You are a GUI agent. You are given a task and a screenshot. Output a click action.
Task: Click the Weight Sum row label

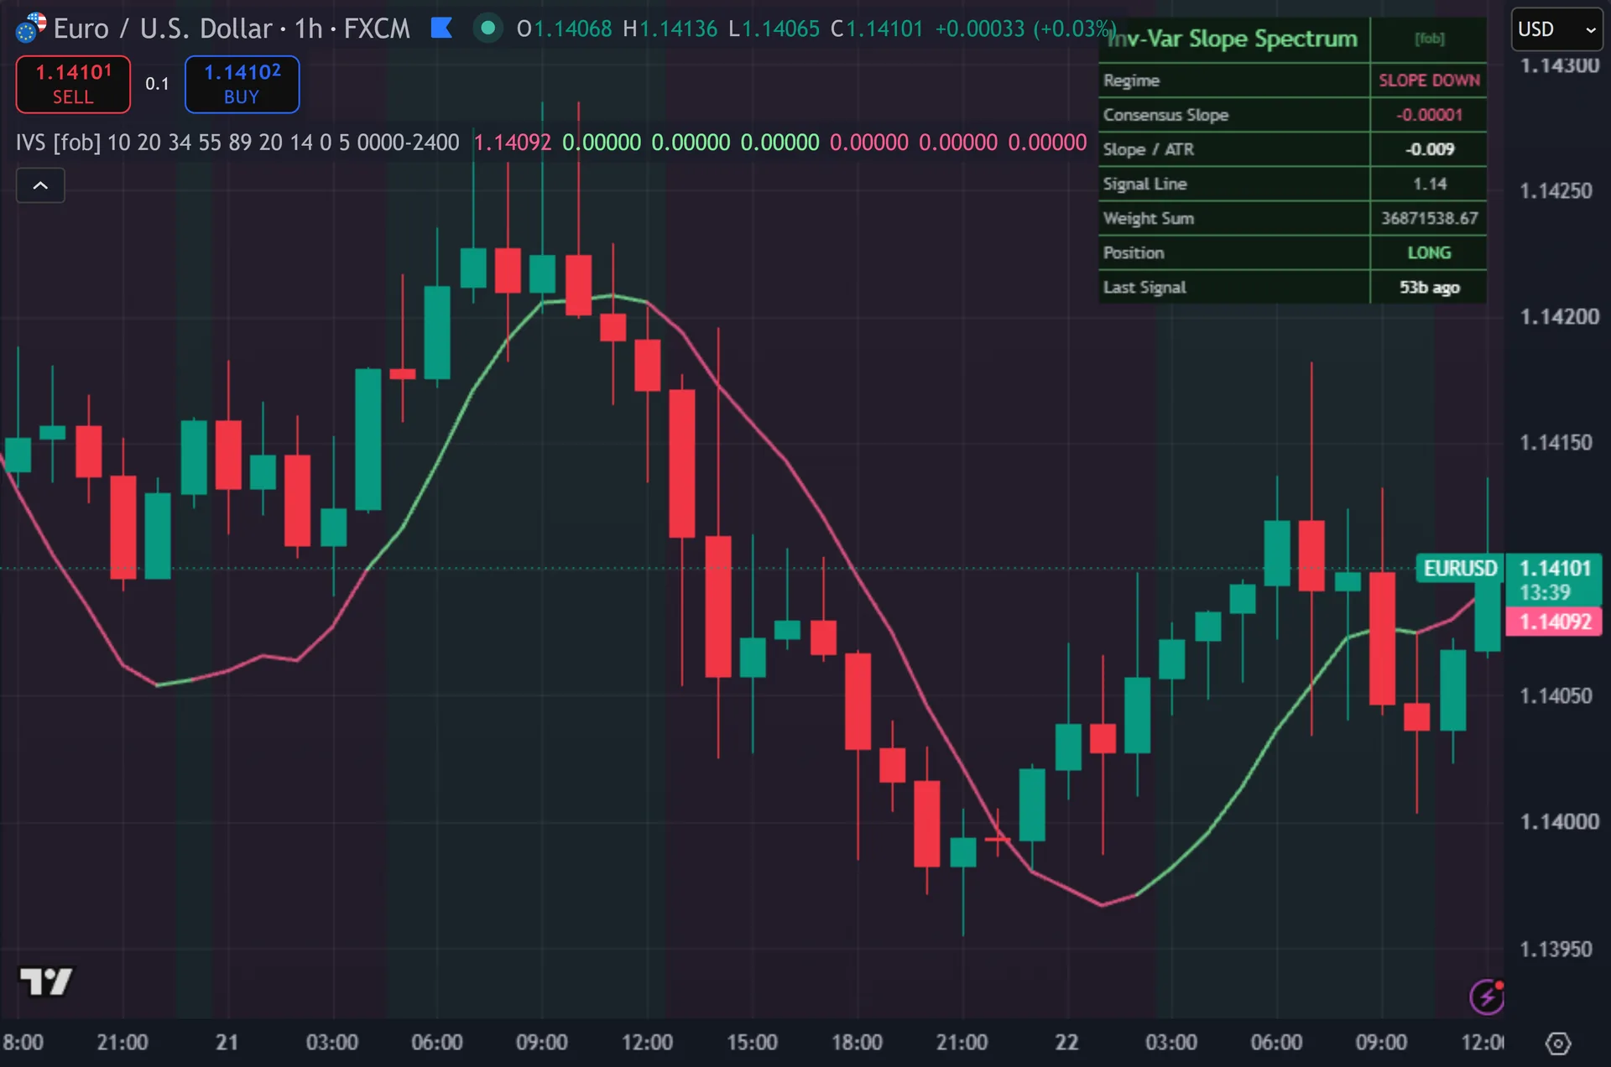pos(1148,218)
